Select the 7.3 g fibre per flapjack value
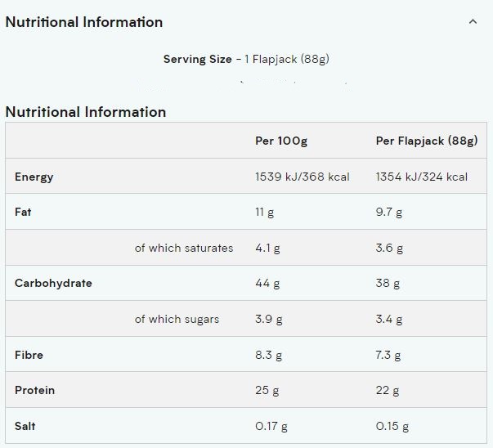 (x=389, y=355)
